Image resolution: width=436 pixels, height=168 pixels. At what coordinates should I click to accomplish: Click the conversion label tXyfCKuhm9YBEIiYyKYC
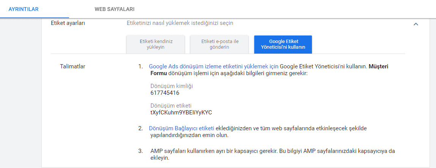tap(181, 113)
